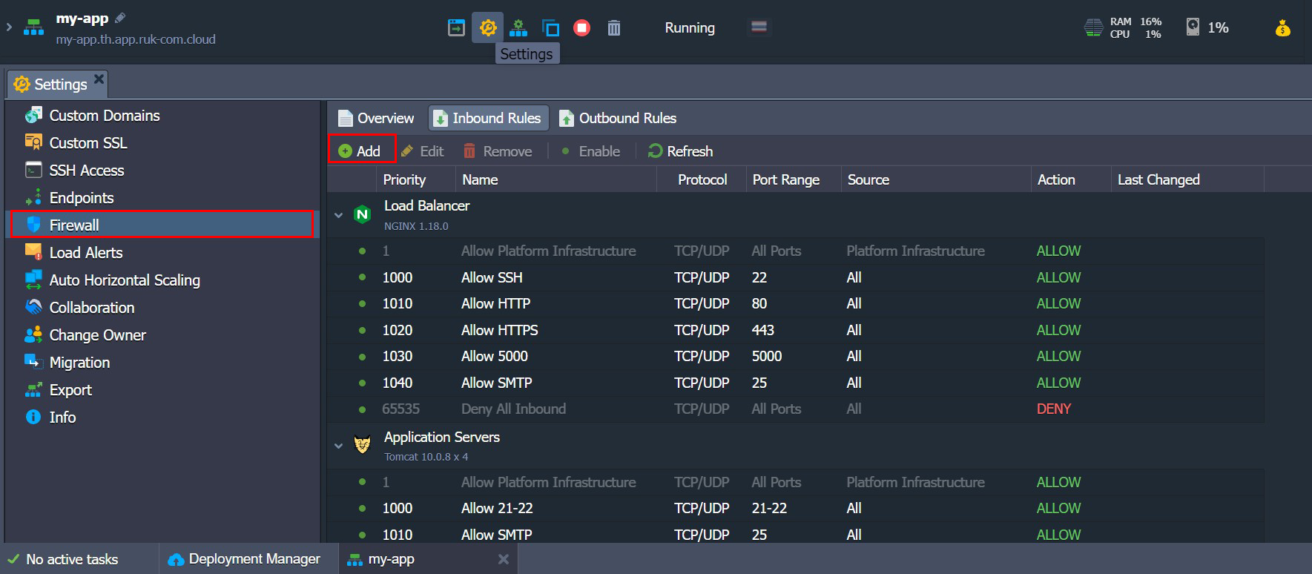Sort by the Source column header
Image resolution: width=1312 pixels, height=574 pixels.
click(x=936, y=179)
